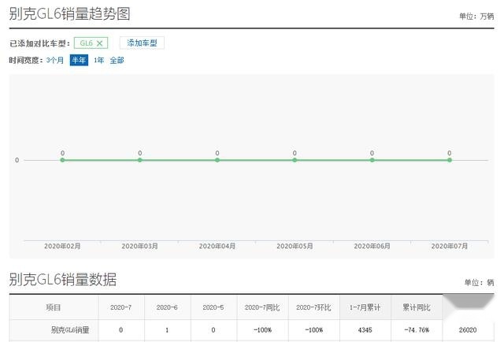This screenshot has height=342, width=504.
Task: Click the 2020年07月 data point on the chart
Action: click(x=450, y=160)
